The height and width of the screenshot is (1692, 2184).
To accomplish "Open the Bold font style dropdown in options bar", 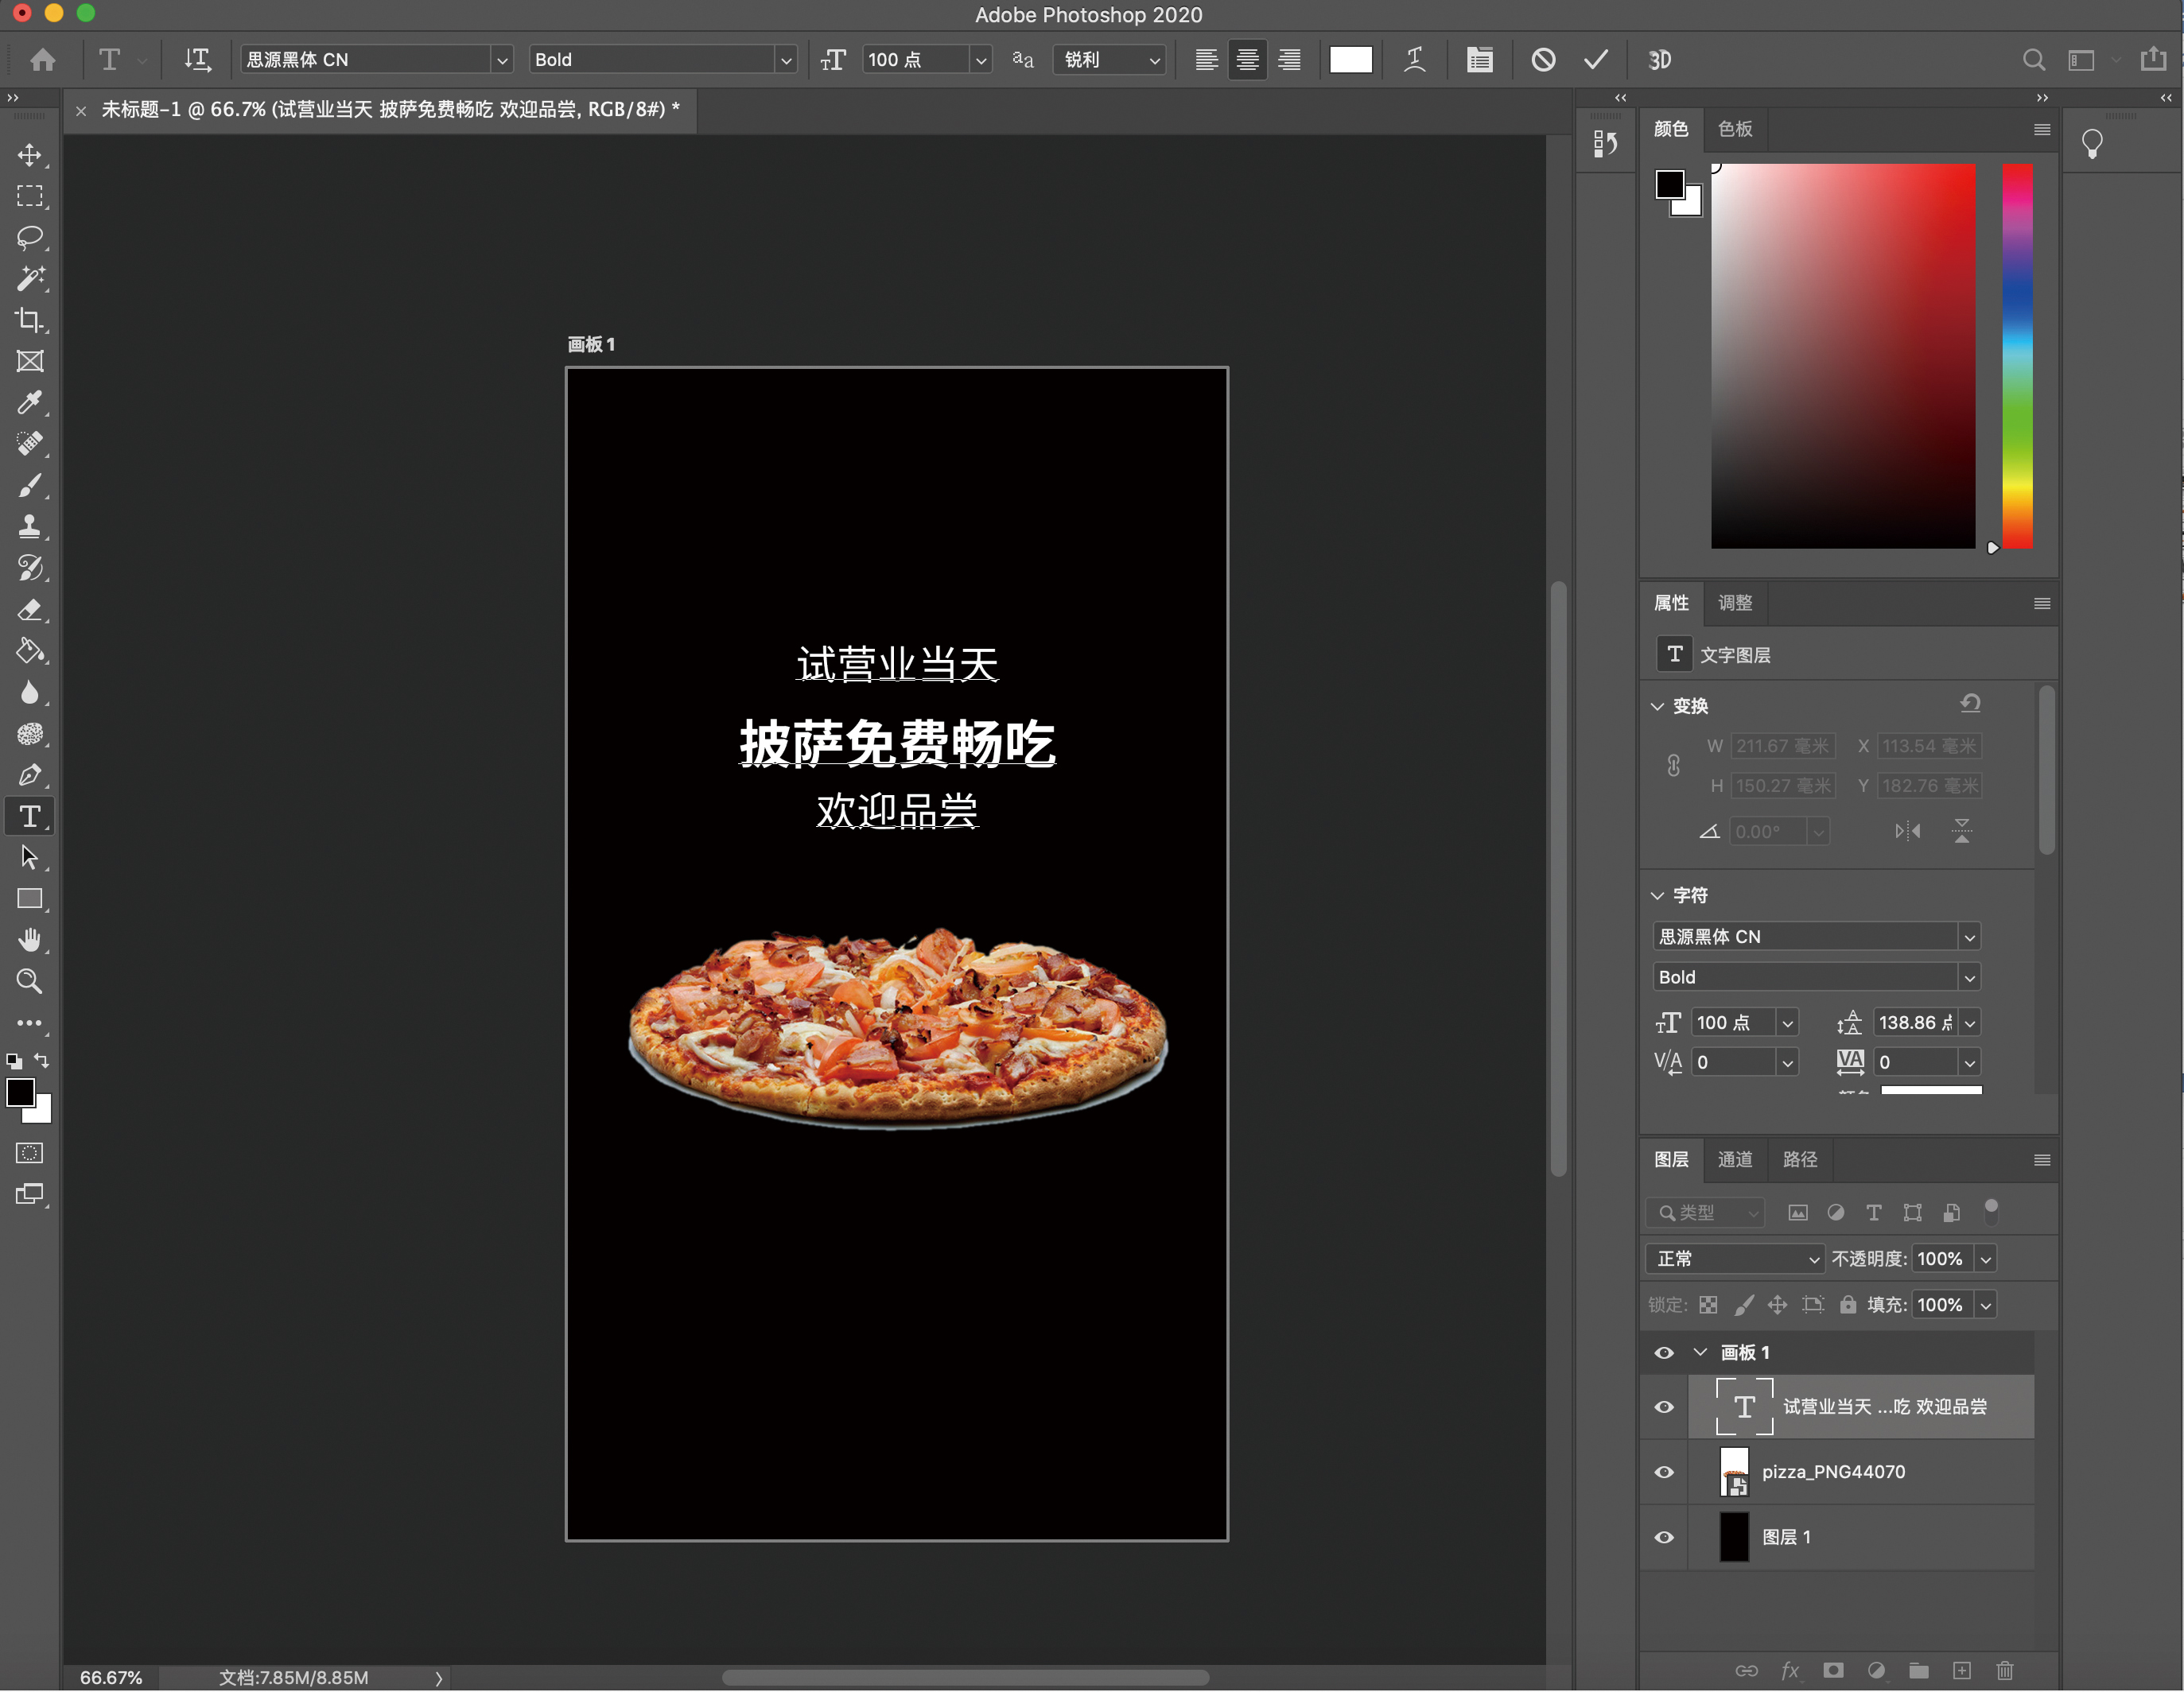I will pyautogui.click(x=786, y=60).
